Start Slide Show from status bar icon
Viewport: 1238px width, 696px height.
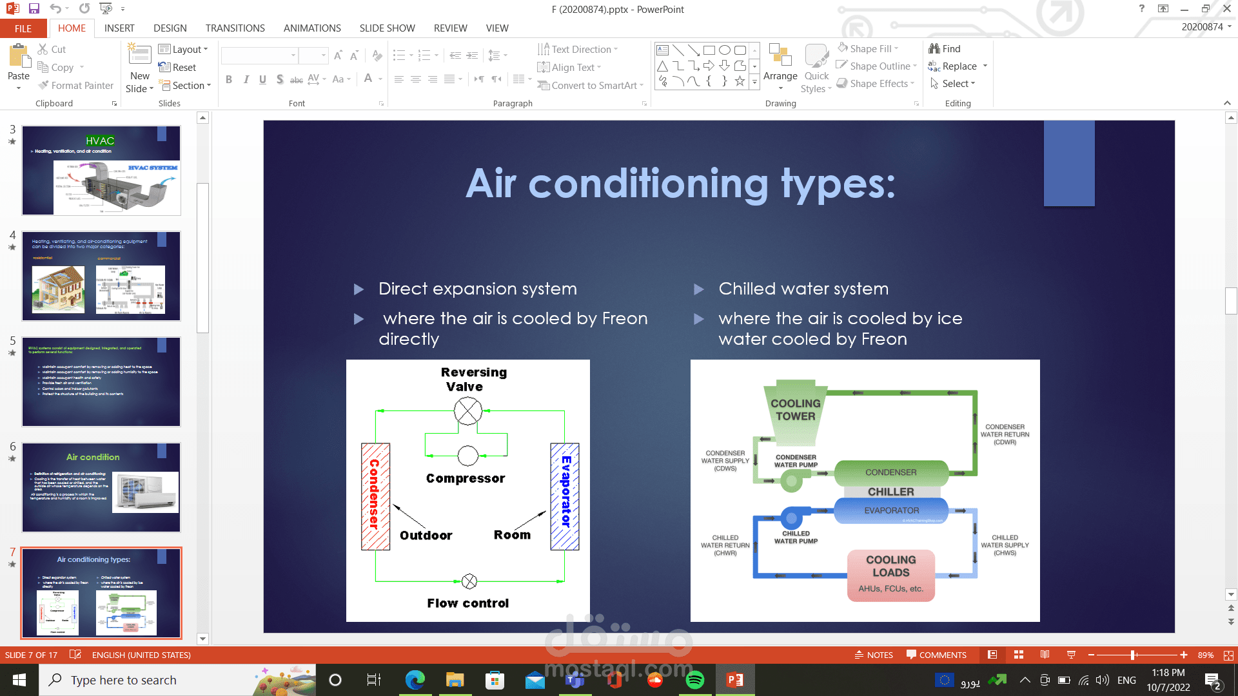pyautogui.click(x=1071, y=655)
